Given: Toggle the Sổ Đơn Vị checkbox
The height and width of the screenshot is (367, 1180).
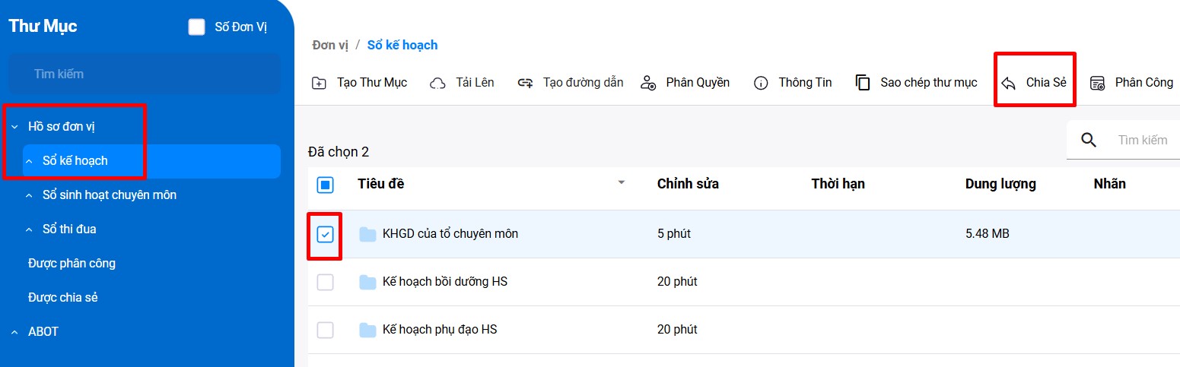Looking at the screenshot, I should point(197,27).
